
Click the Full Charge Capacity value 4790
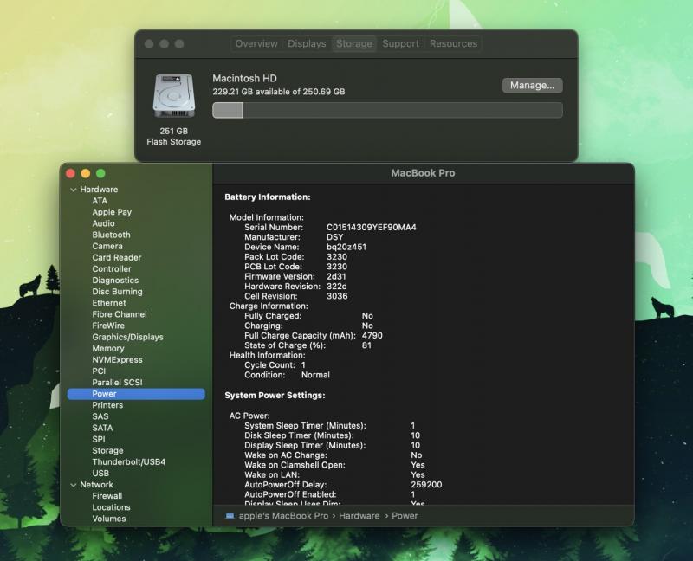tap(372, 336)
